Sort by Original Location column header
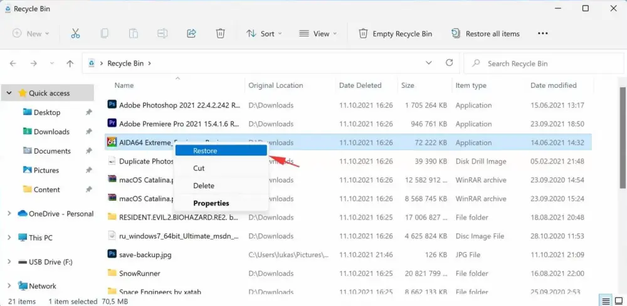The image size is (627, 306). (275, 85)
